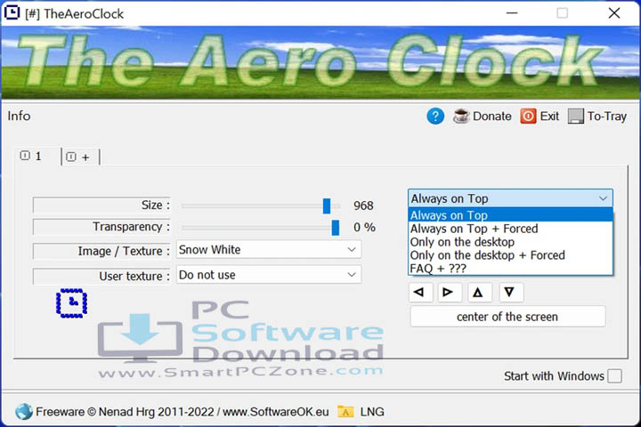The height and width of the screenshot is (427, 641).
Task: Add a new clock with the + tab
Action: coord(80,157)
